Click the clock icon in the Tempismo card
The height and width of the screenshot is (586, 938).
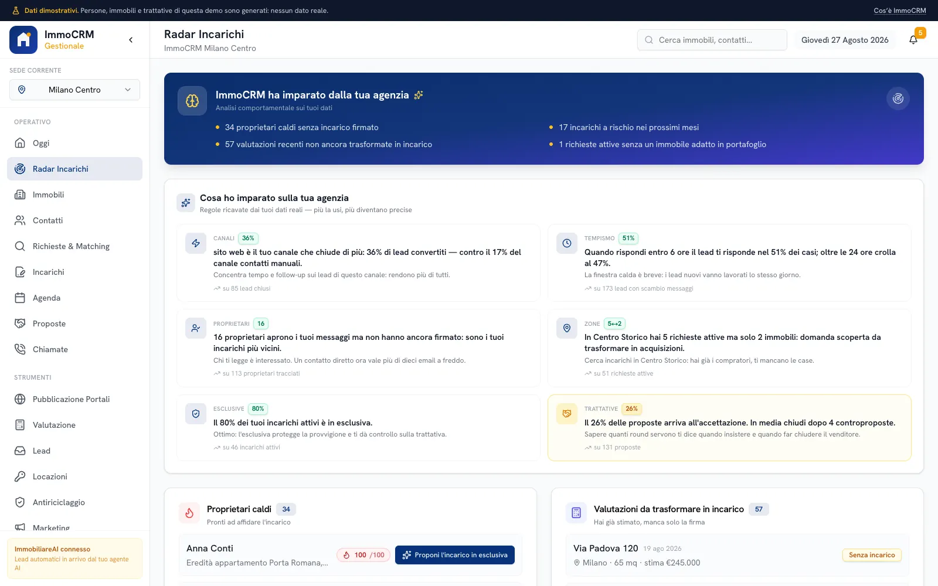pyautogui.click(x=567, y=243)
